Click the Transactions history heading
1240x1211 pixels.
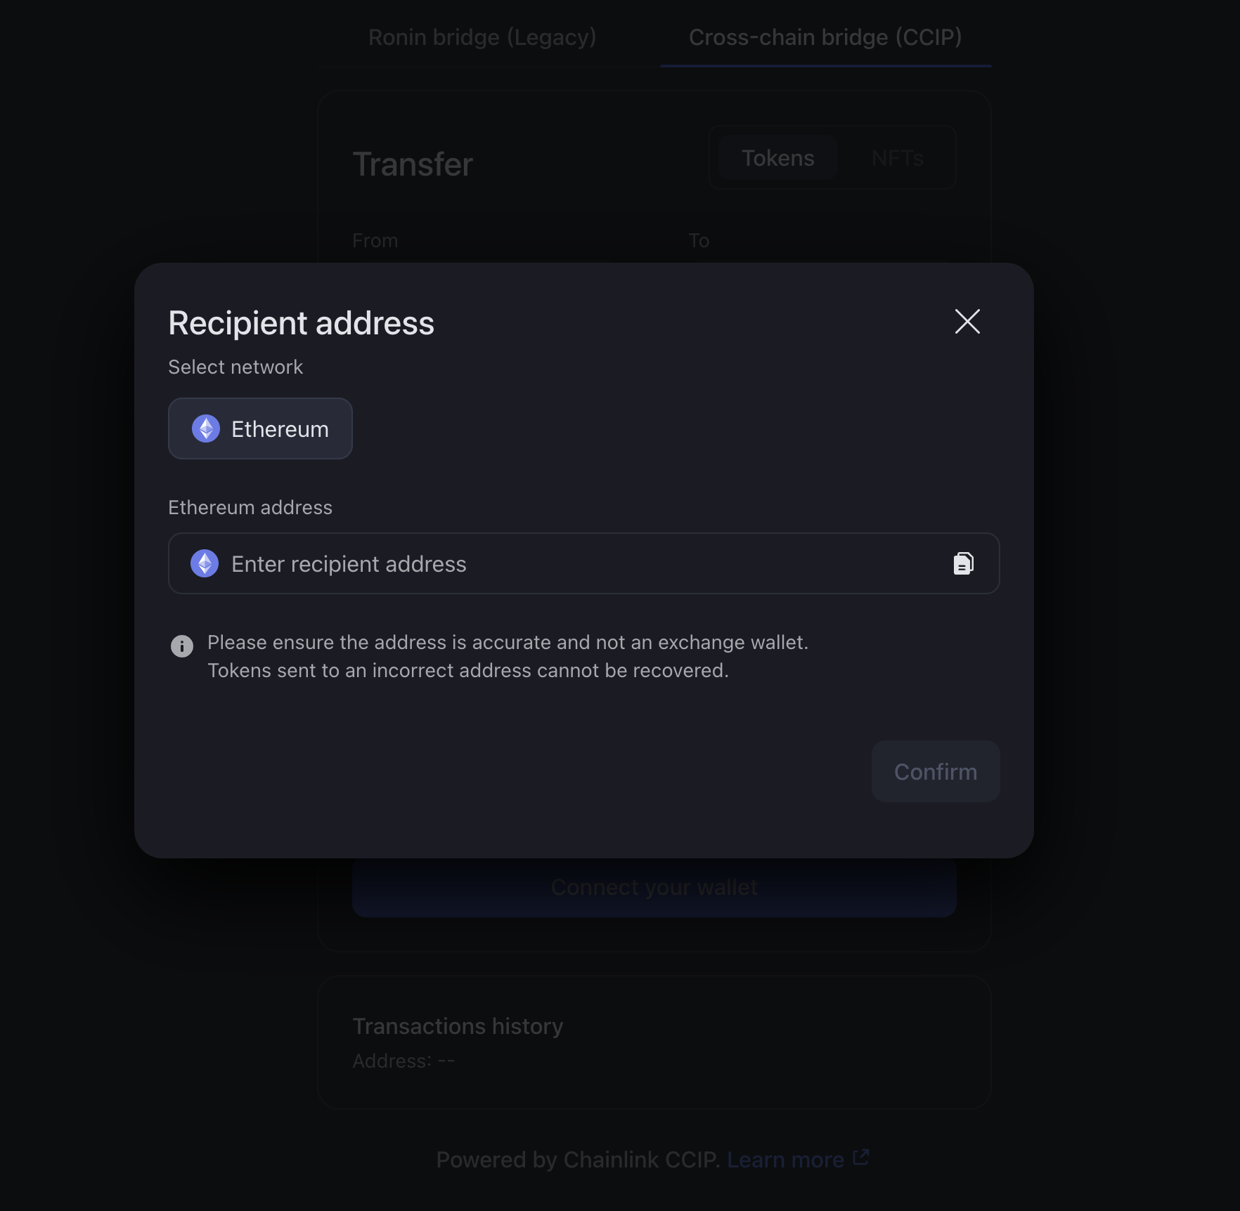point(458,1026)
